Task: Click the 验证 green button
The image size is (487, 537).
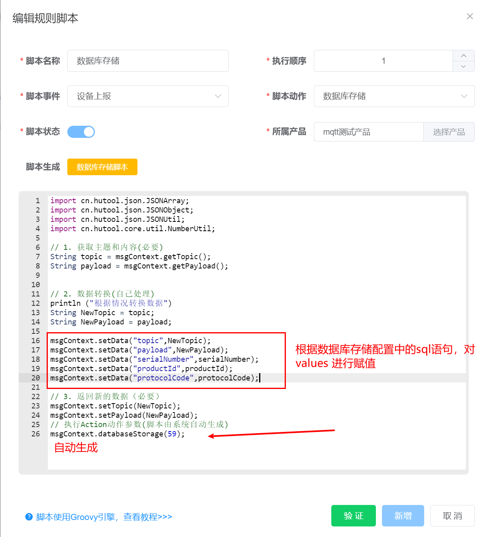Action: pos(353,516)
